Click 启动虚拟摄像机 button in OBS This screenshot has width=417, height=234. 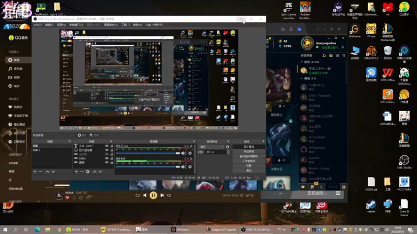(x=249, y=157)
